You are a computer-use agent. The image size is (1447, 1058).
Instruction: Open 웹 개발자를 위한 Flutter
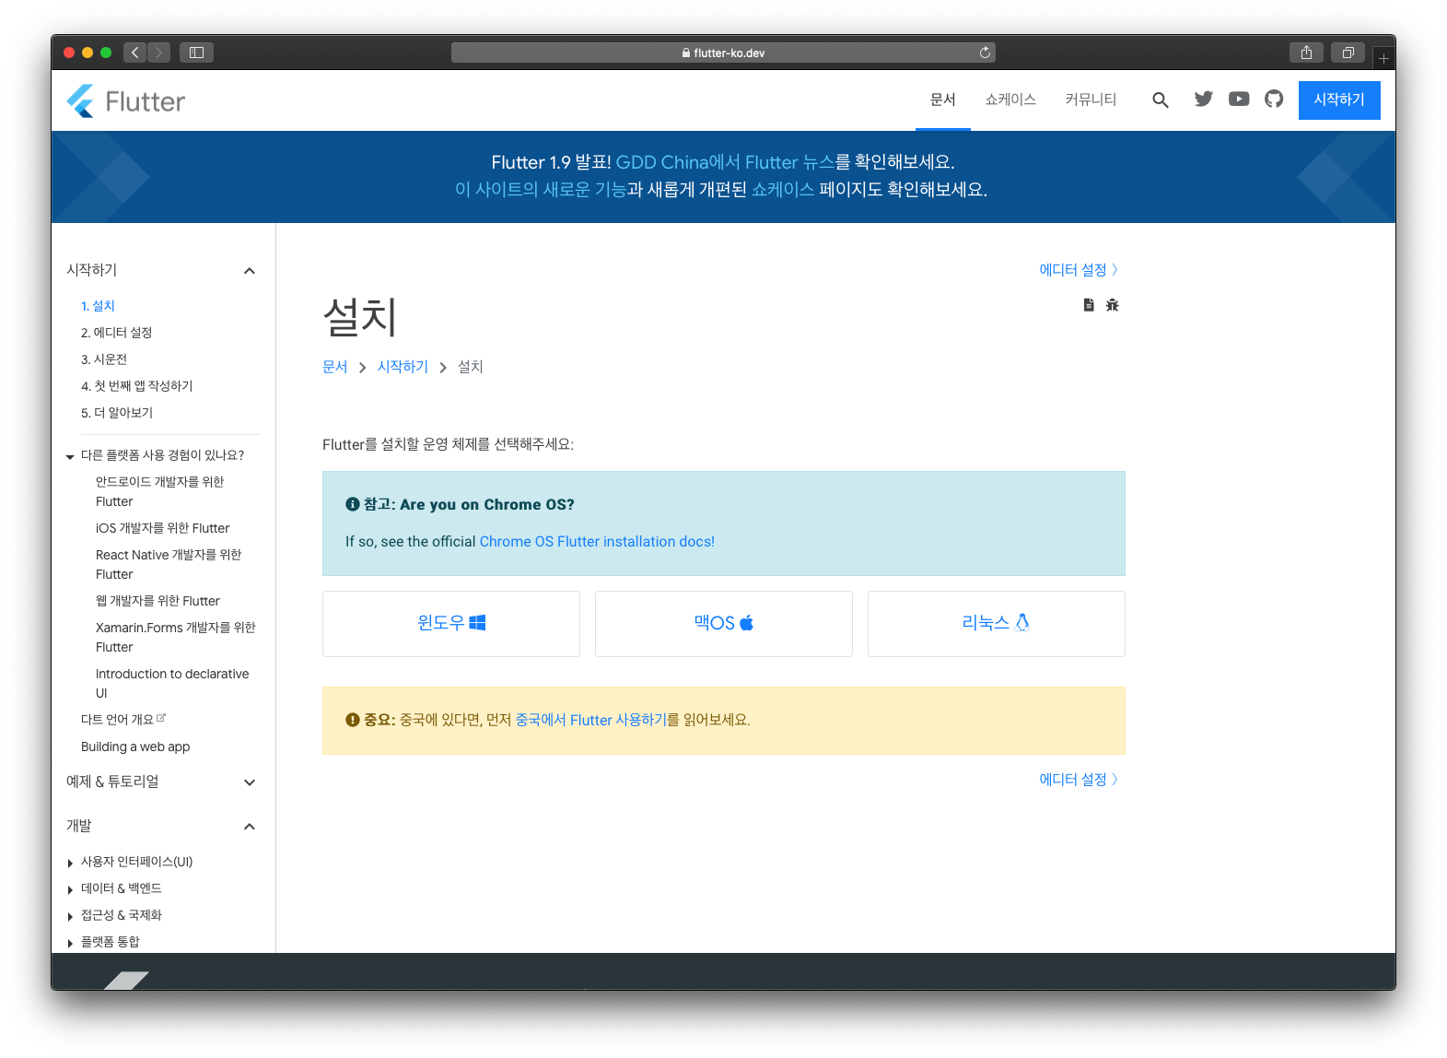(x=158, y=601)
